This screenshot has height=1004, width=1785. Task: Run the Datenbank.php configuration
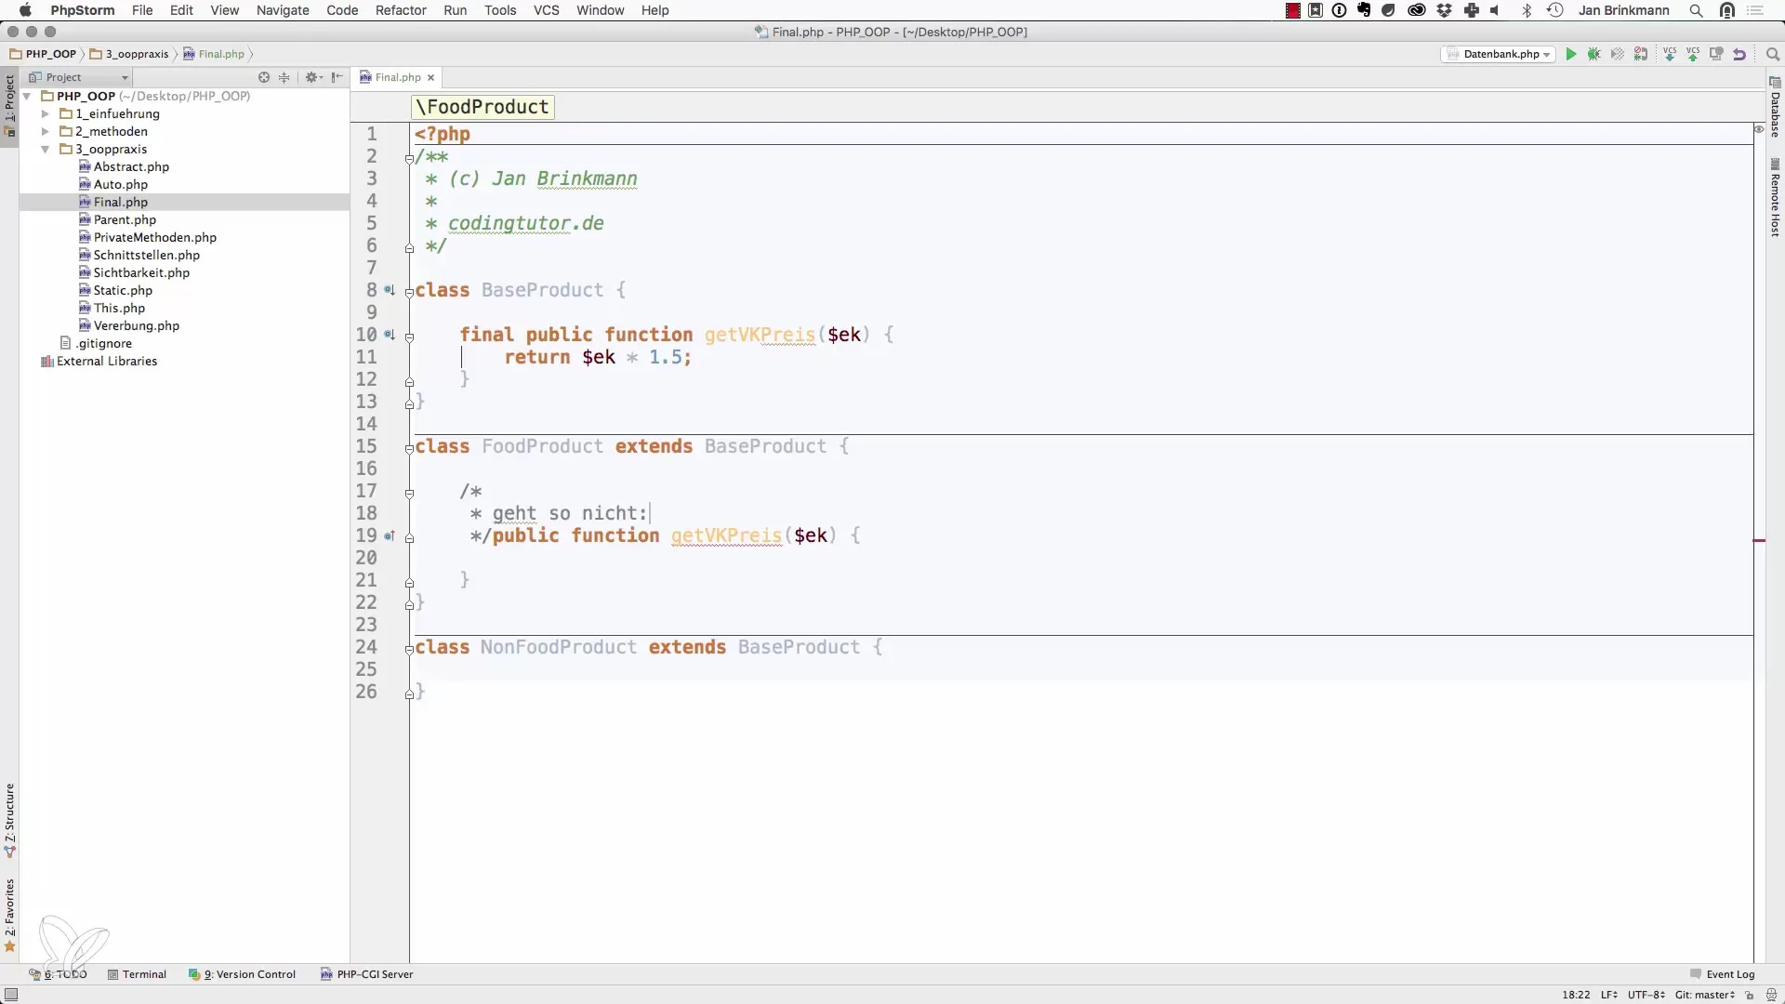coord(1571,54)
